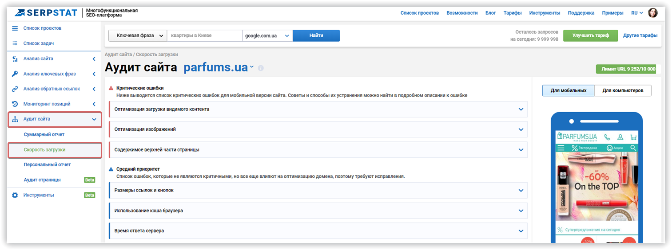Screen dimensions: 672x250
Task: Click the account icon in mobile preview
Action: [x=620, y=137]
